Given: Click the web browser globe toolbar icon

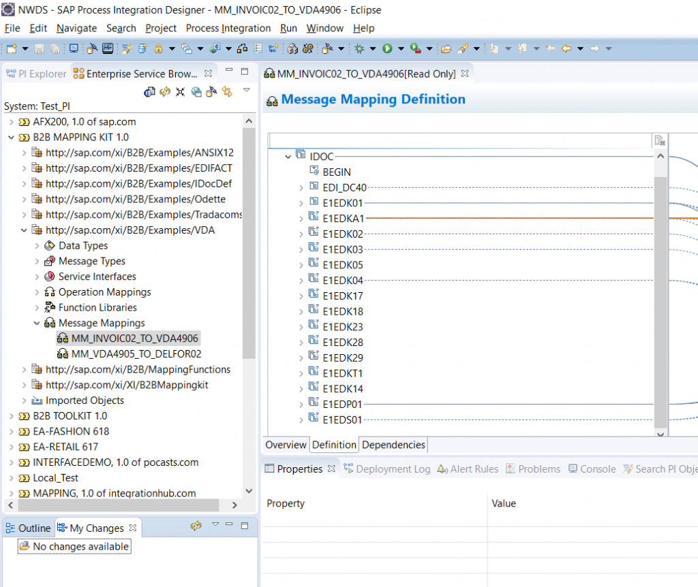Looking at the screenshot, I should 215,48.
